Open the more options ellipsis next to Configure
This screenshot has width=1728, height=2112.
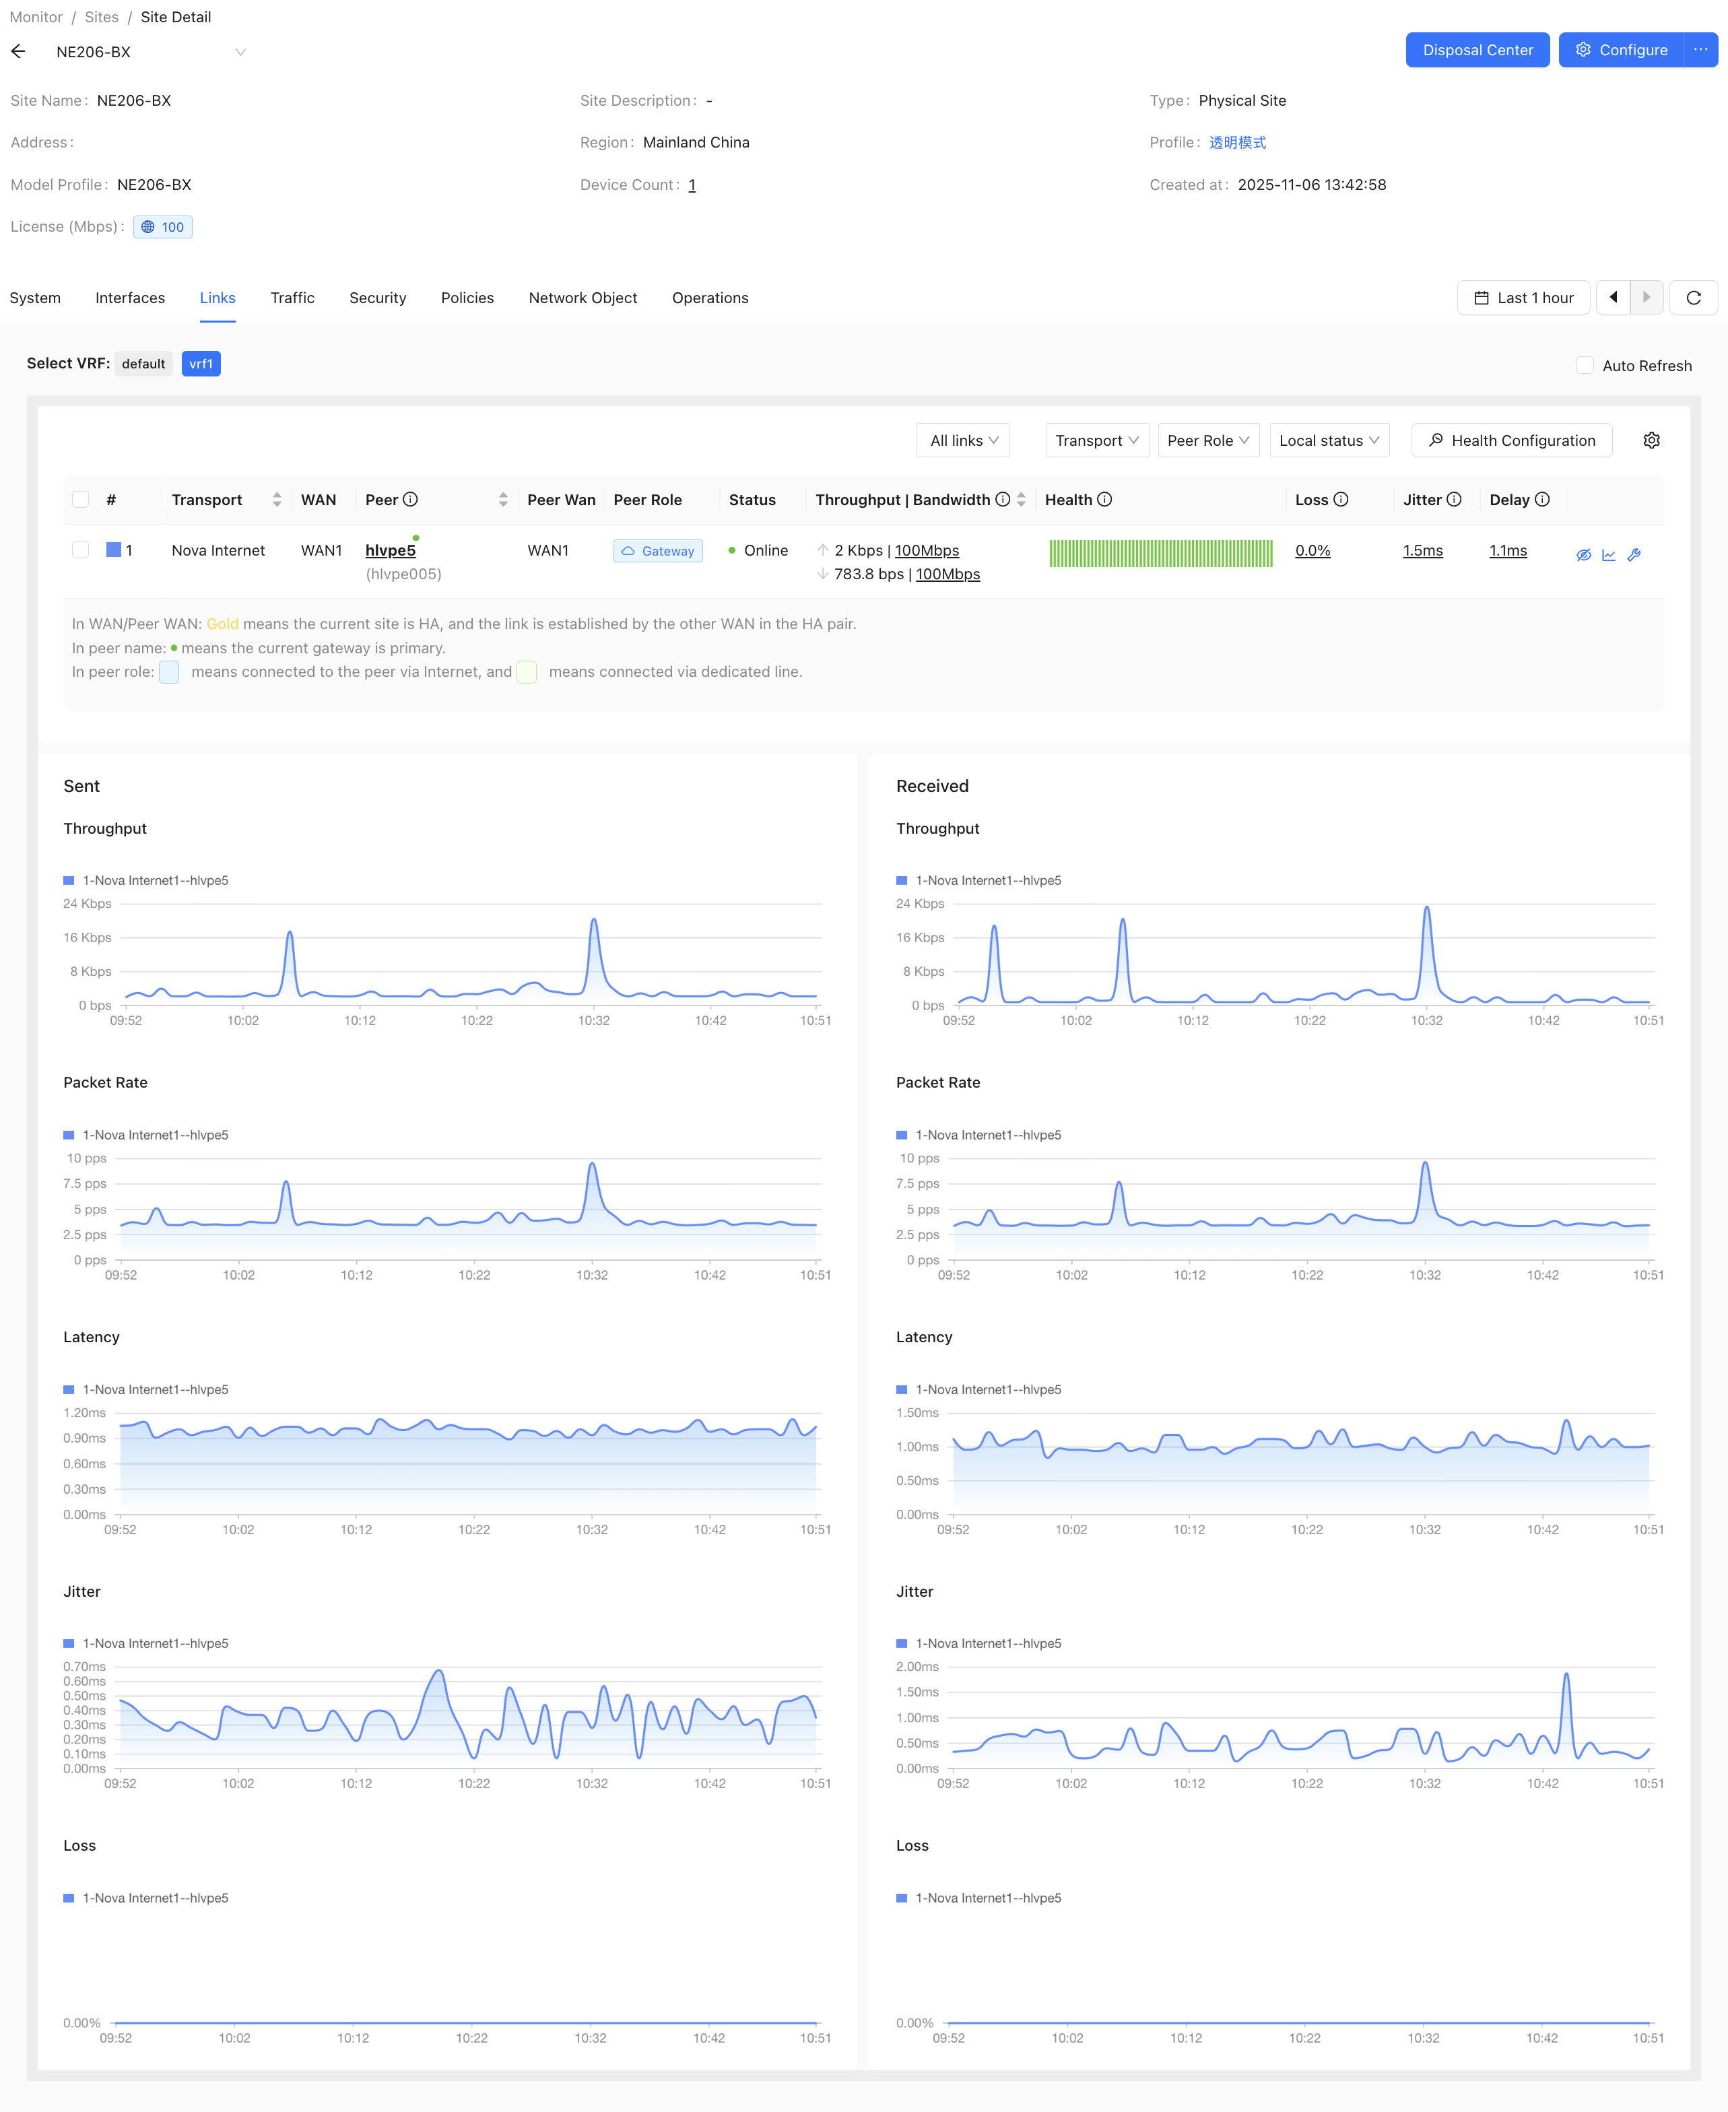point(1700,50)
